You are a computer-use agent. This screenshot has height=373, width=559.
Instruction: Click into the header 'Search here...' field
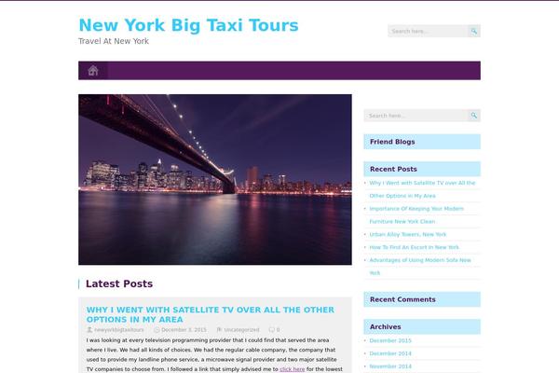coord(428,31)
